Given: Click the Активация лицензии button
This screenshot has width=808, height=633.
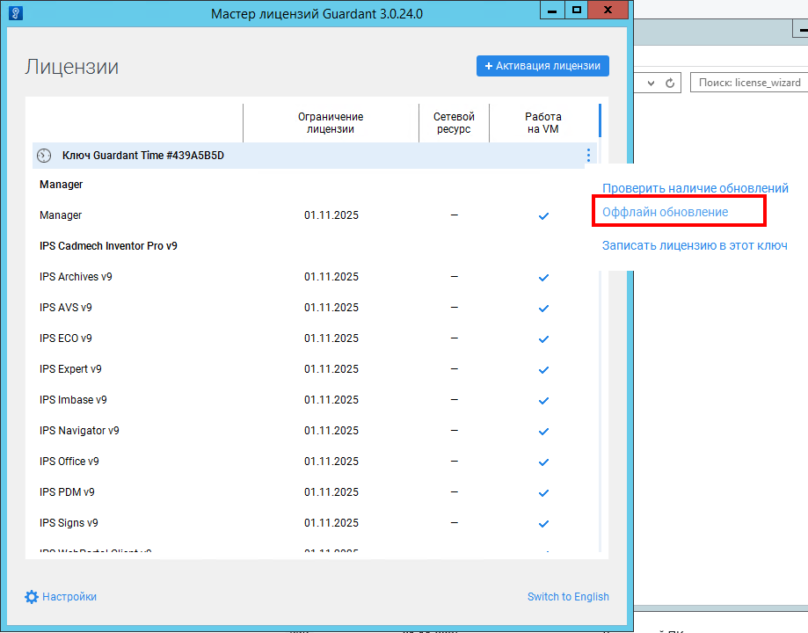Looking at the screenshot, I should 542,66.
